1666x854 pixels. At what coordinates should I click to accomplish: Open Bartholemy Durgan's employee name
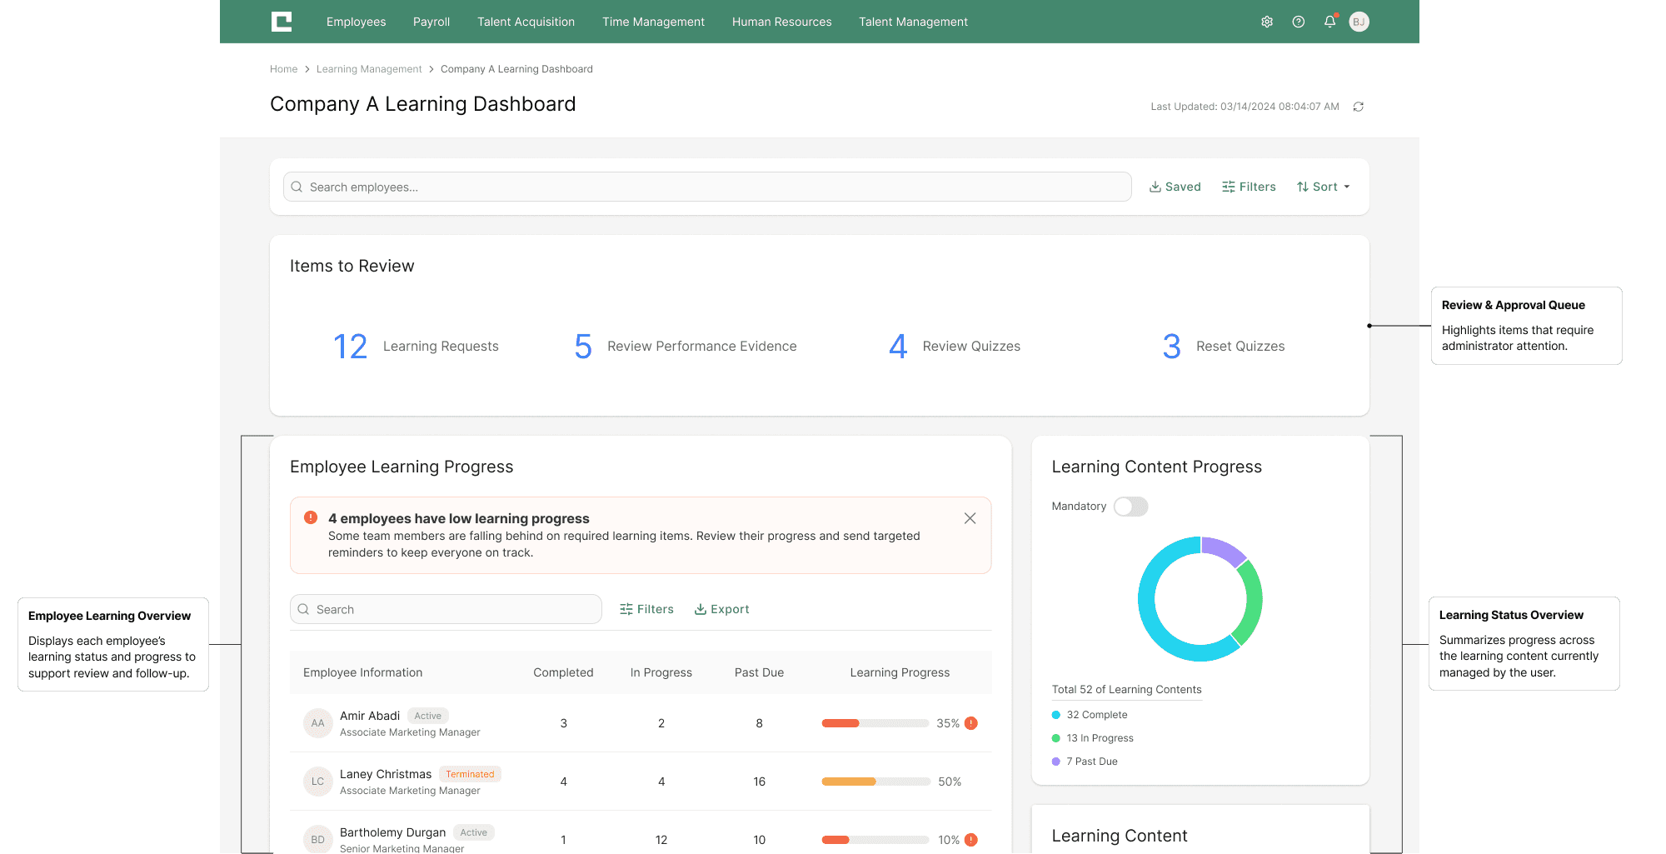click(x=393, y=832)
